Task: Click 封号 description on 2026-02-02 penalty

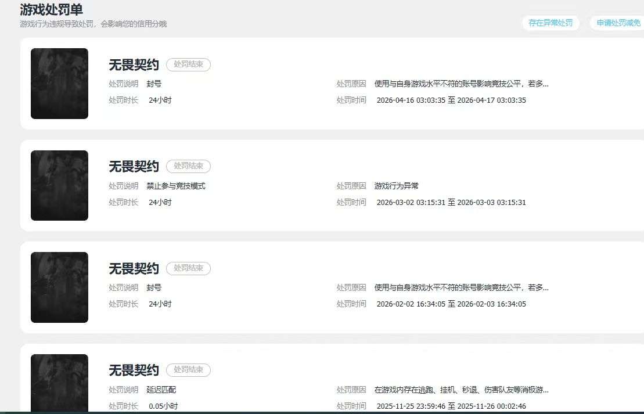Action: pyautogui.click(x=154, y=287)
